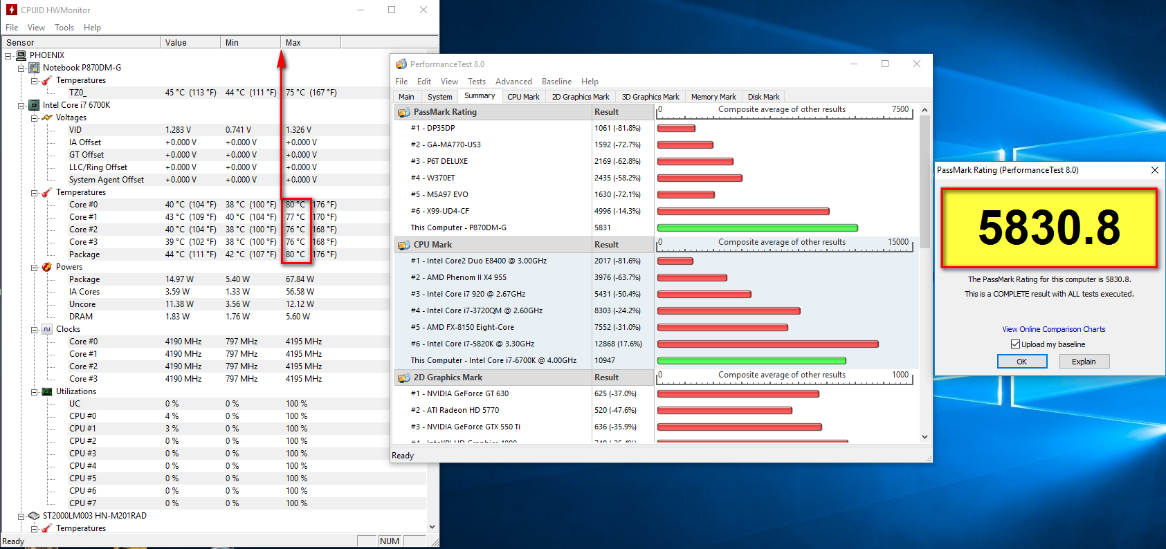1166x549 pixels.
Task: Close the PassMark Rating dialog
Action: pyautogui.click(x=1154, y=170)
